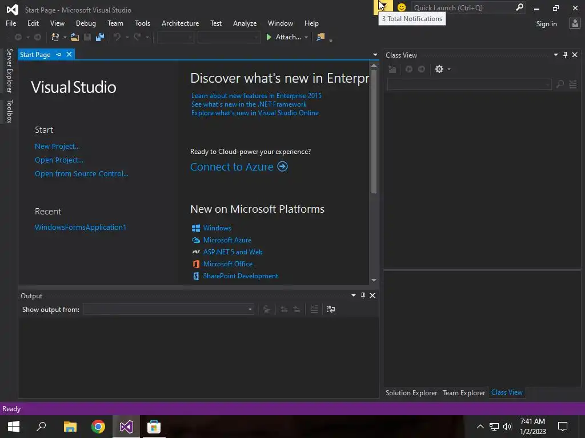585x438 pixels.
Task: Click the Save All toolbar icon
Action: tap(100, 37)
